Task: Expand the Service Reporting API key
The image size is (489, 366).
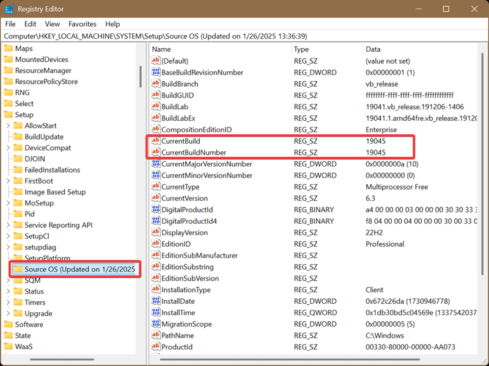Action: coord(9,225)
